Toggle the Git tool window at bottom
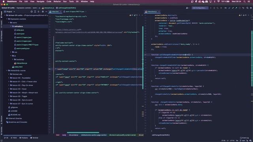The width and height of the screenshot is (253, 142). tap(6, 138)
